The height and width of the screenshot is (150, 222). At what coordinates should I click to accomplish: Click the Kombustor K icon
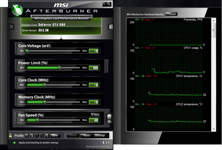click(x=12, y=27)
